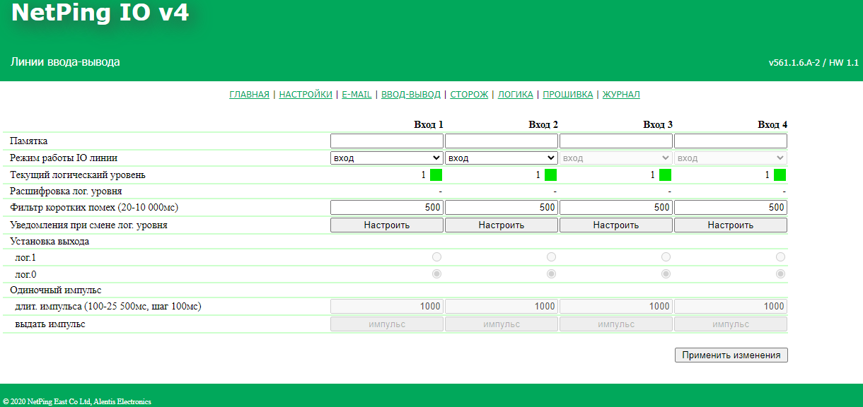Screen dimensions: 863x407
Task: Select лог.1 radio button for Вход 1
Action: (x=436, y=256)
